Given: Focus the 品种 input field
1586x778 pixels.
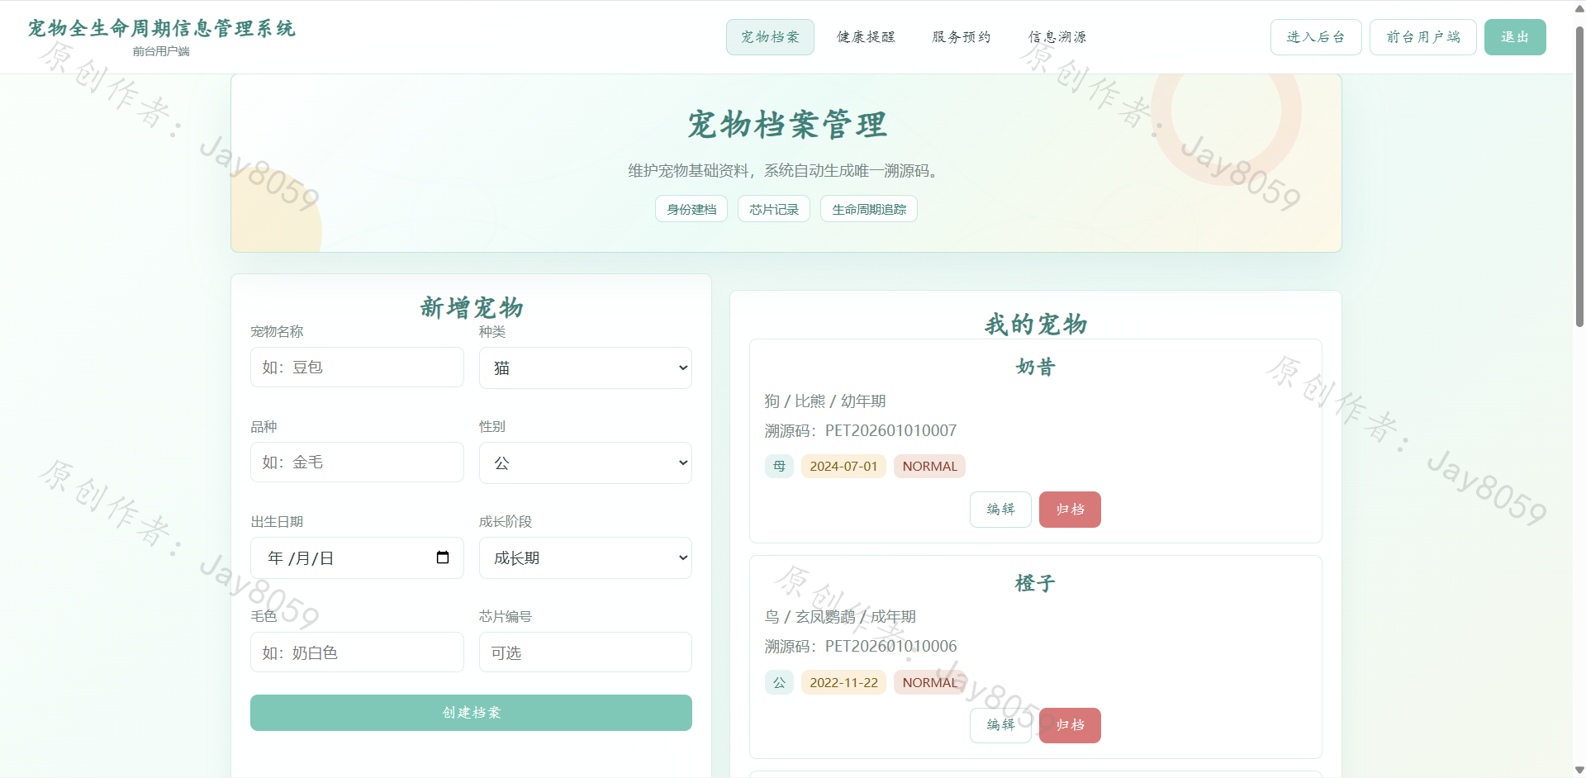Looking at the screenshot, I should point(357,463).
